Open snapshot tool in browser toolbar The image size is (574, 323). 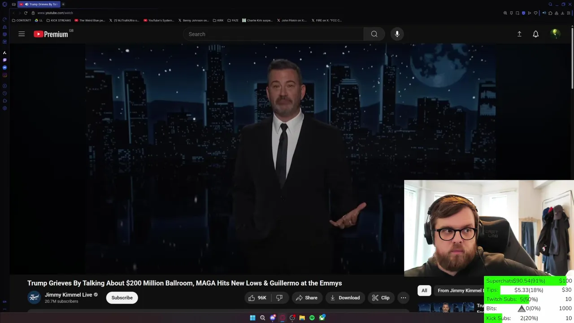[517, 13]
